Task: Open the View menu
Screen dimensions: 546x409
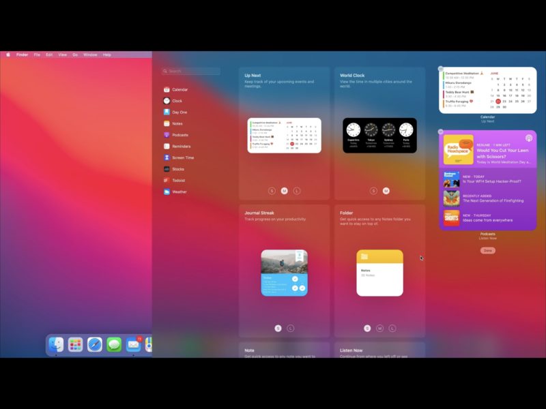Action: point(63,55)
